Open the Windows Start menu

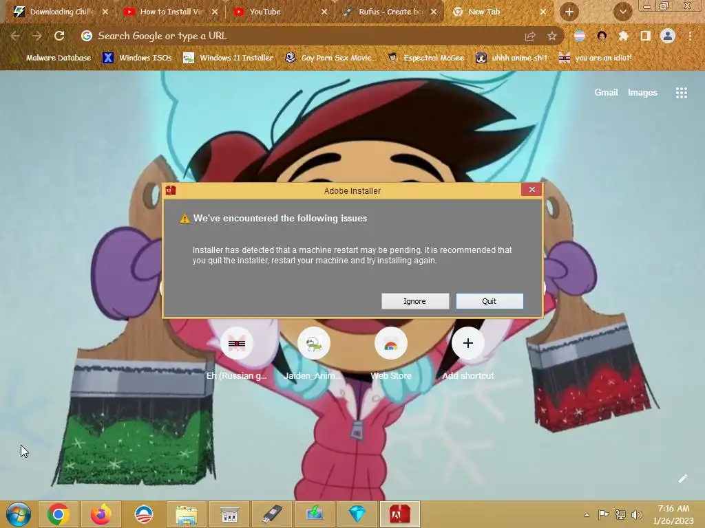click(x=19, y=514)
